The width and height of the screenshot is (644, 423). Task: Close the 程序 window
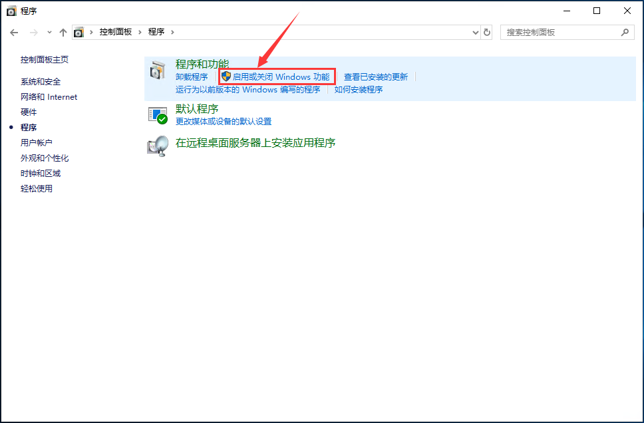627,11
